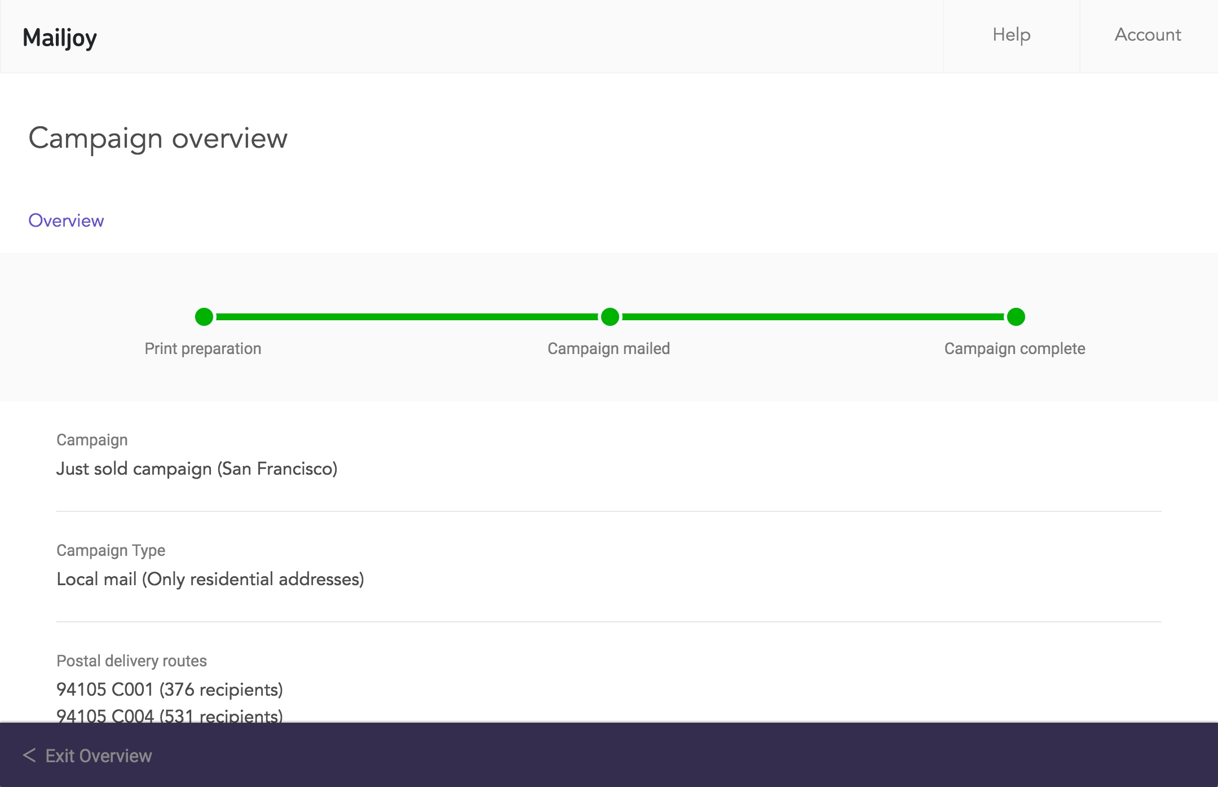1218x787 pixels.
Task: Select the Just sold campaign name text
Action: [x=197, y=468]
